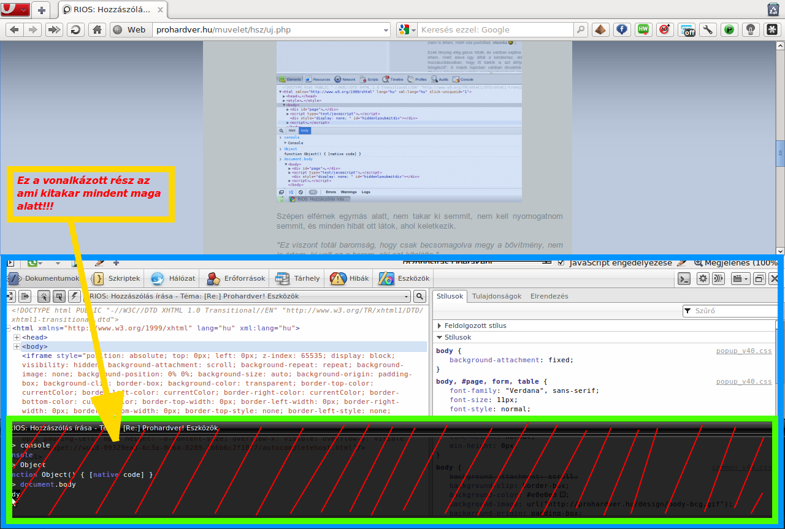This screenshot has width=785, height=529.
Task: Toggle highlight element selection button
Action: coord(59,297)
